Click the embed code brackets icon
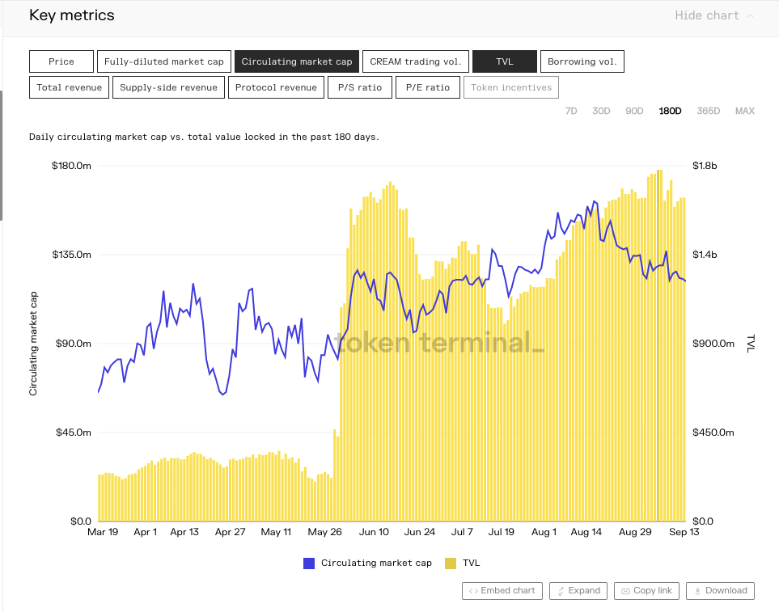Image resolution: width=779 pixels, height=612 pixels. 473,591
